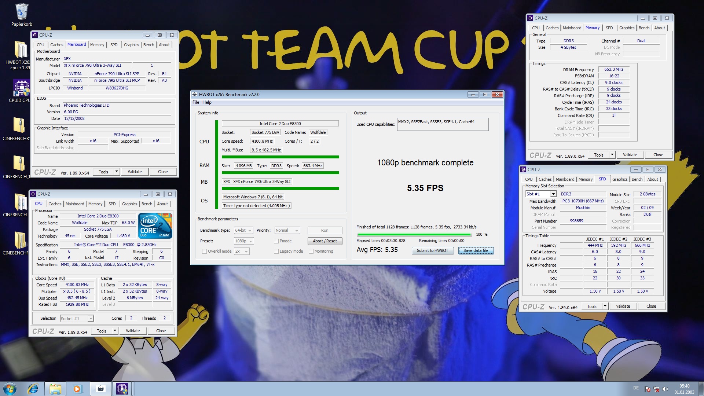Screen dimensions: 704x396
Task: Click the green bar under CPU info
Action: click(280, 157)
